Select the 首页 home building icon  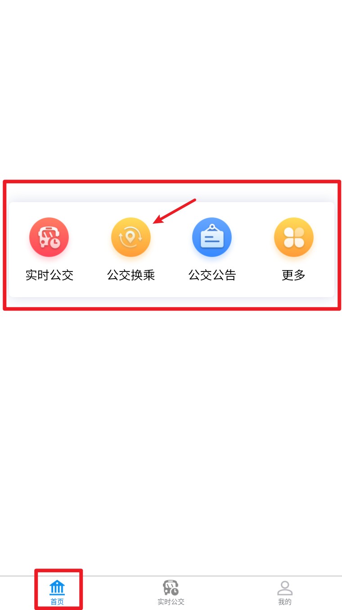(57, 587)
